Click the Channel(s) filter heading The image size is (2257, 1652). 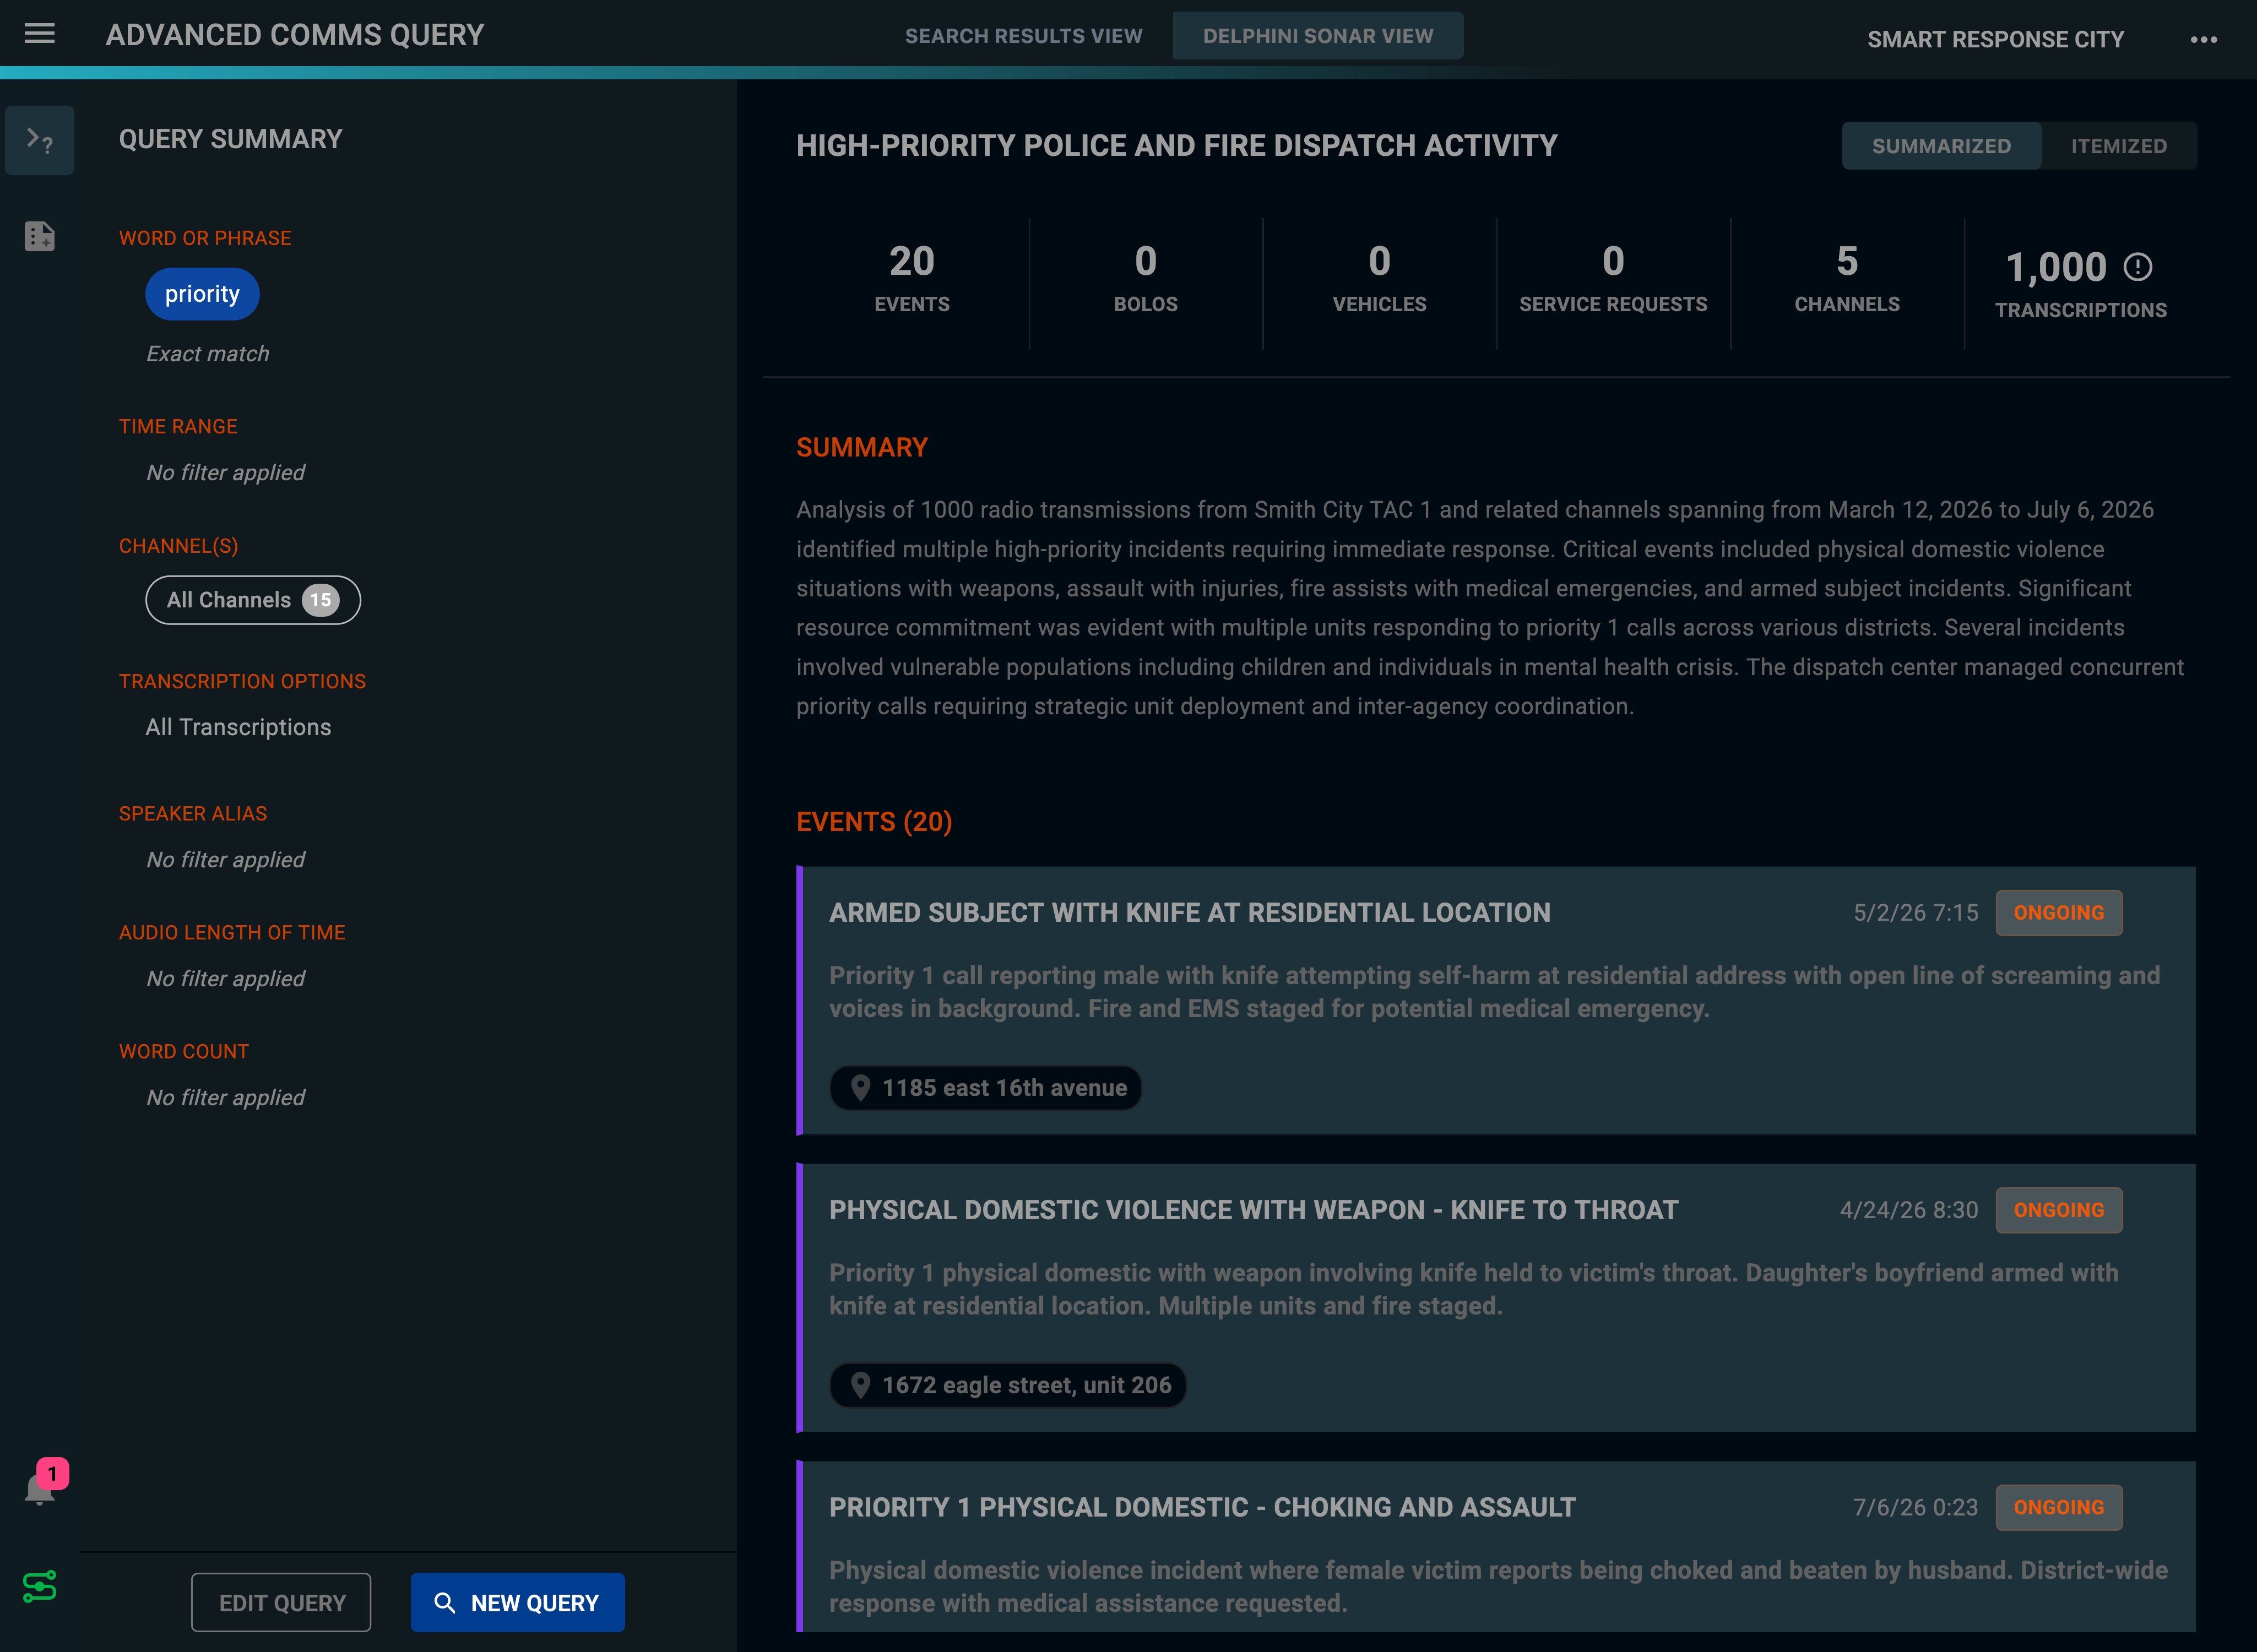179,546
